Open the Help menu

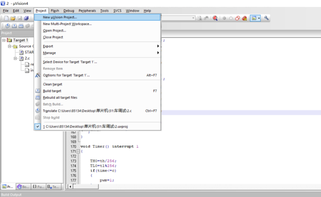[147, 10]
